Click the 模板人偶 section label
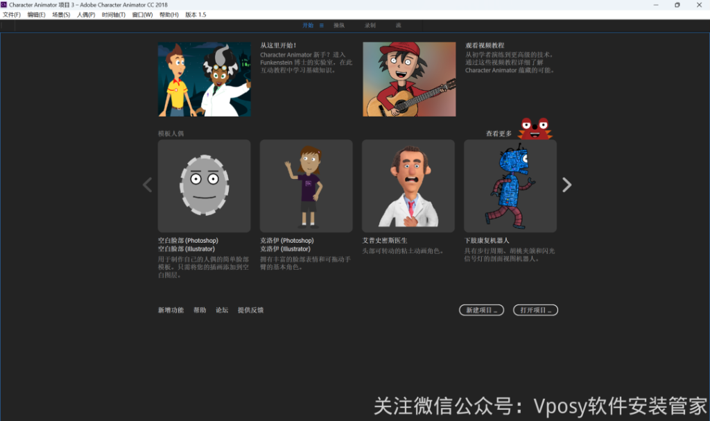The width and height of the screenshot is (710, 421). pyautogui.click(x=171, y=134)
